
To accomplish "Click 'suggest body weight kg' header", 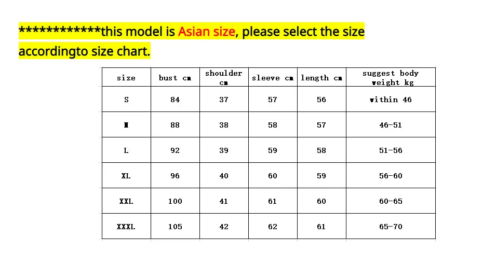I will click(x=391, y=77).
